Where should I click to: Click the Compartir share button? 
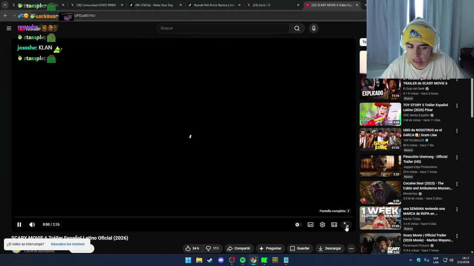click(x=238, y=248)
